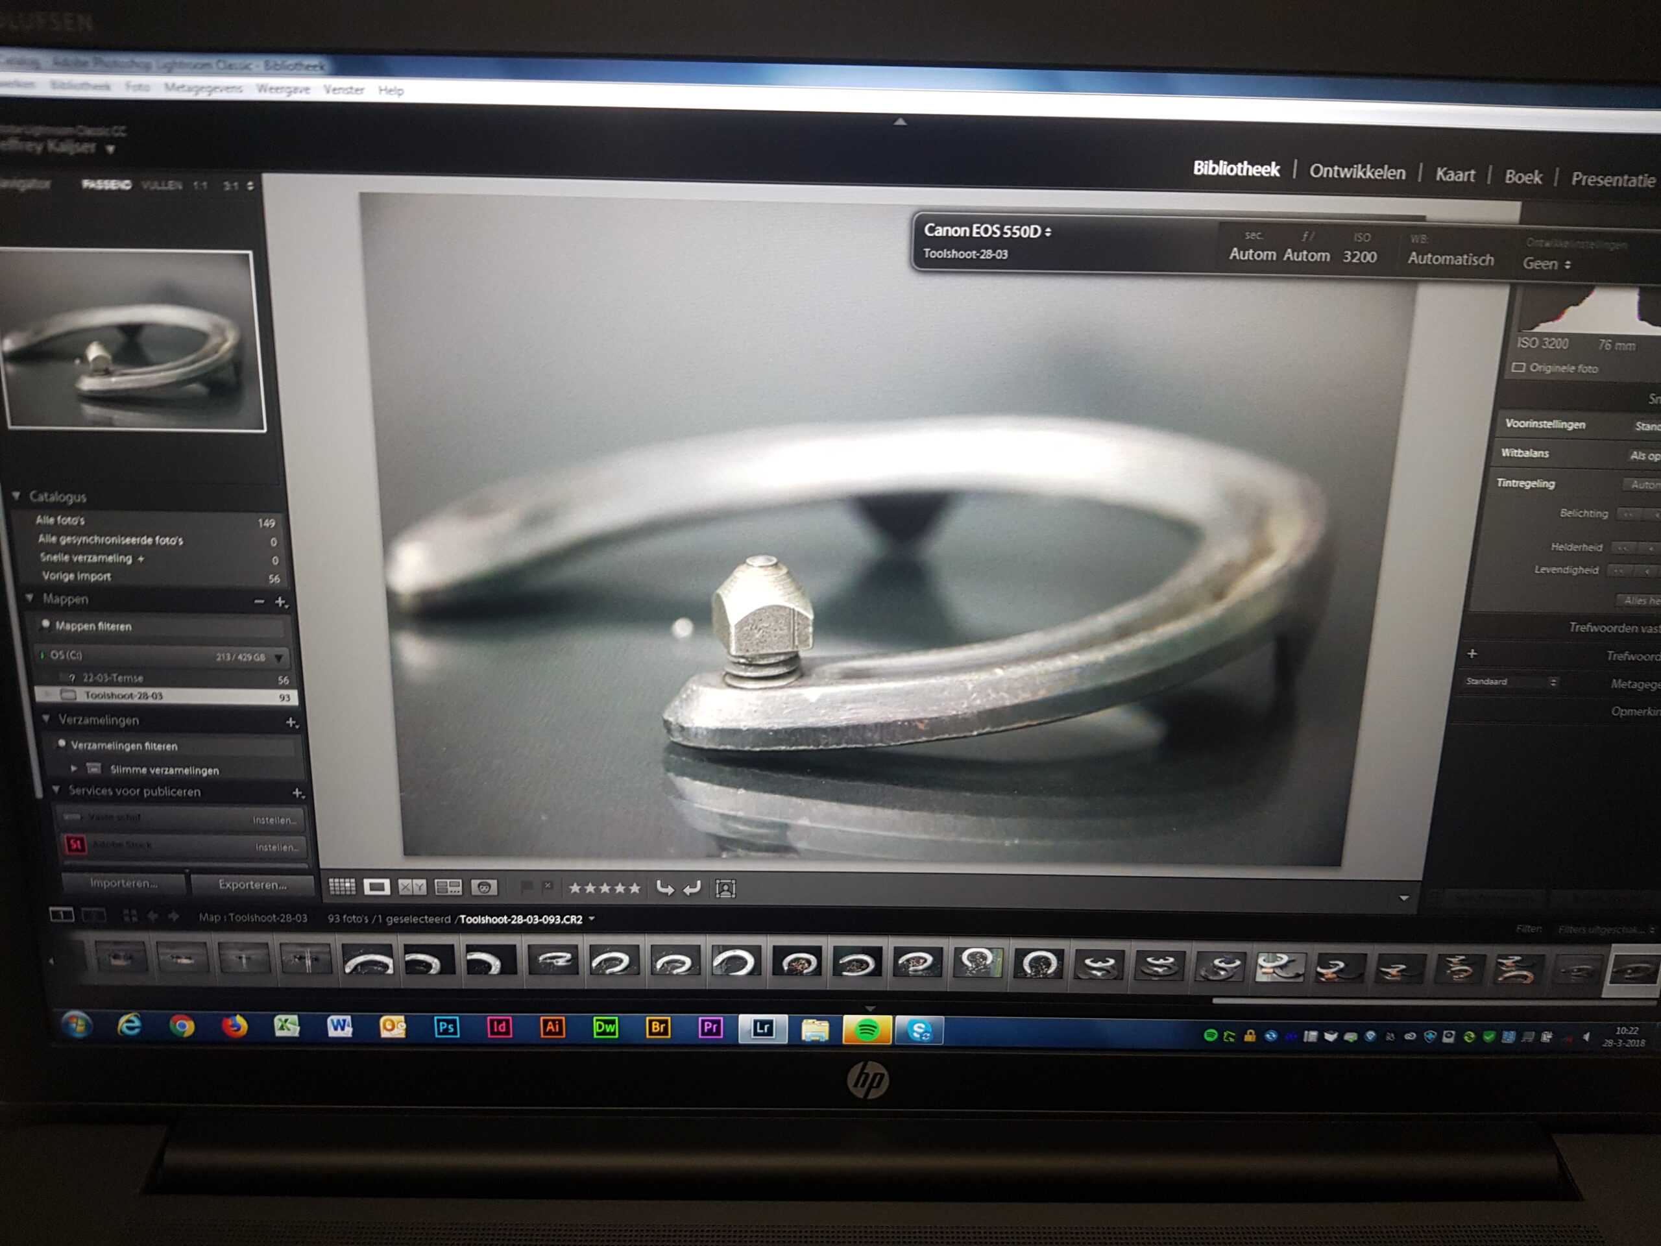Switch to Grid view in the toolbar

pos(343,886)
